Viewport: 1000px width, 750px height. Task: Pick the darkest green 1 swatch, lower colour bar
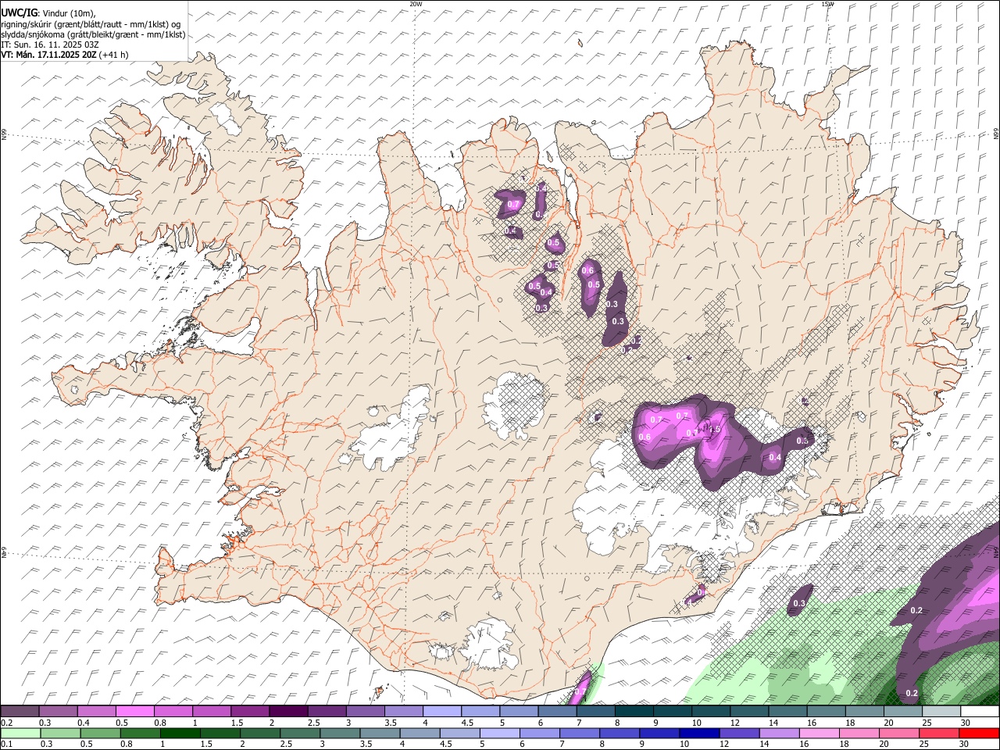coord(180,733)
